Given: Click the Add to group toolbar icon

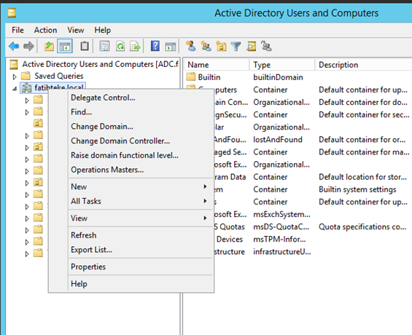Looking at the screenshot, I should [266, 46].
